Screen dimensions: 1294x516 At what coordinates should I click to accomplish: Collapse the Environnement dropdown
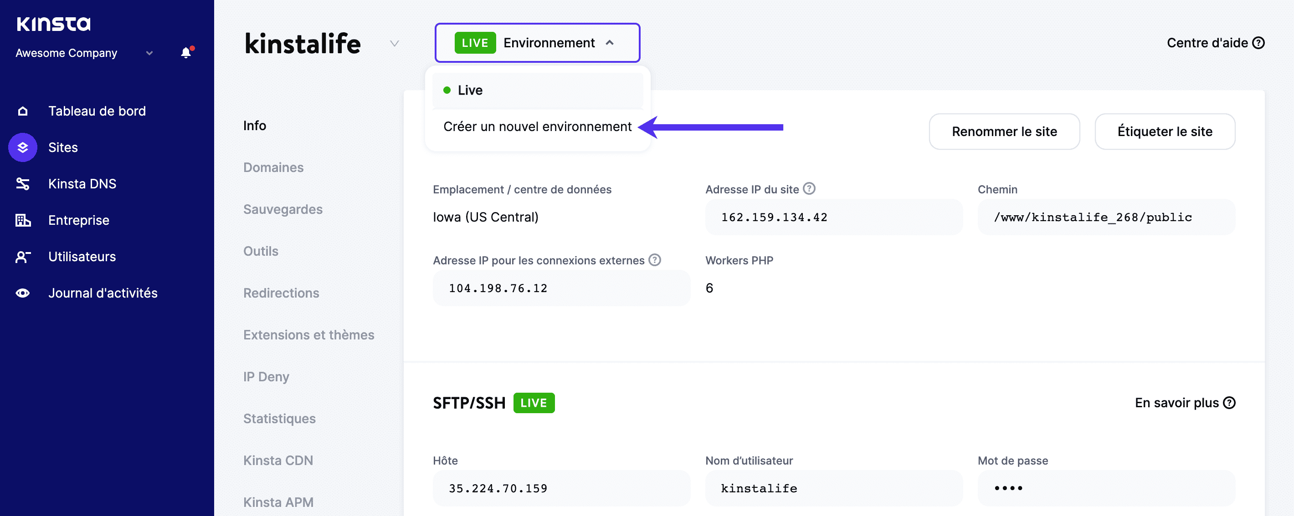(611, 43)
